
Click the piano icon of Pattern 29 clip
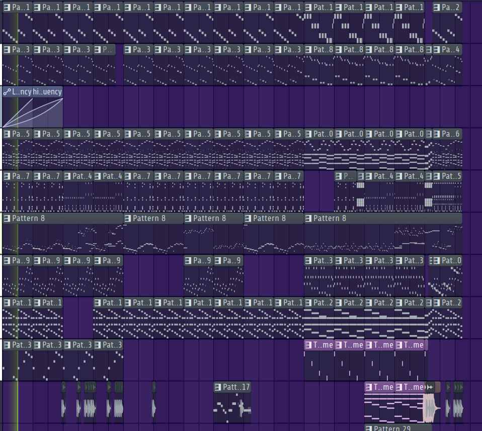click(369, 428)
